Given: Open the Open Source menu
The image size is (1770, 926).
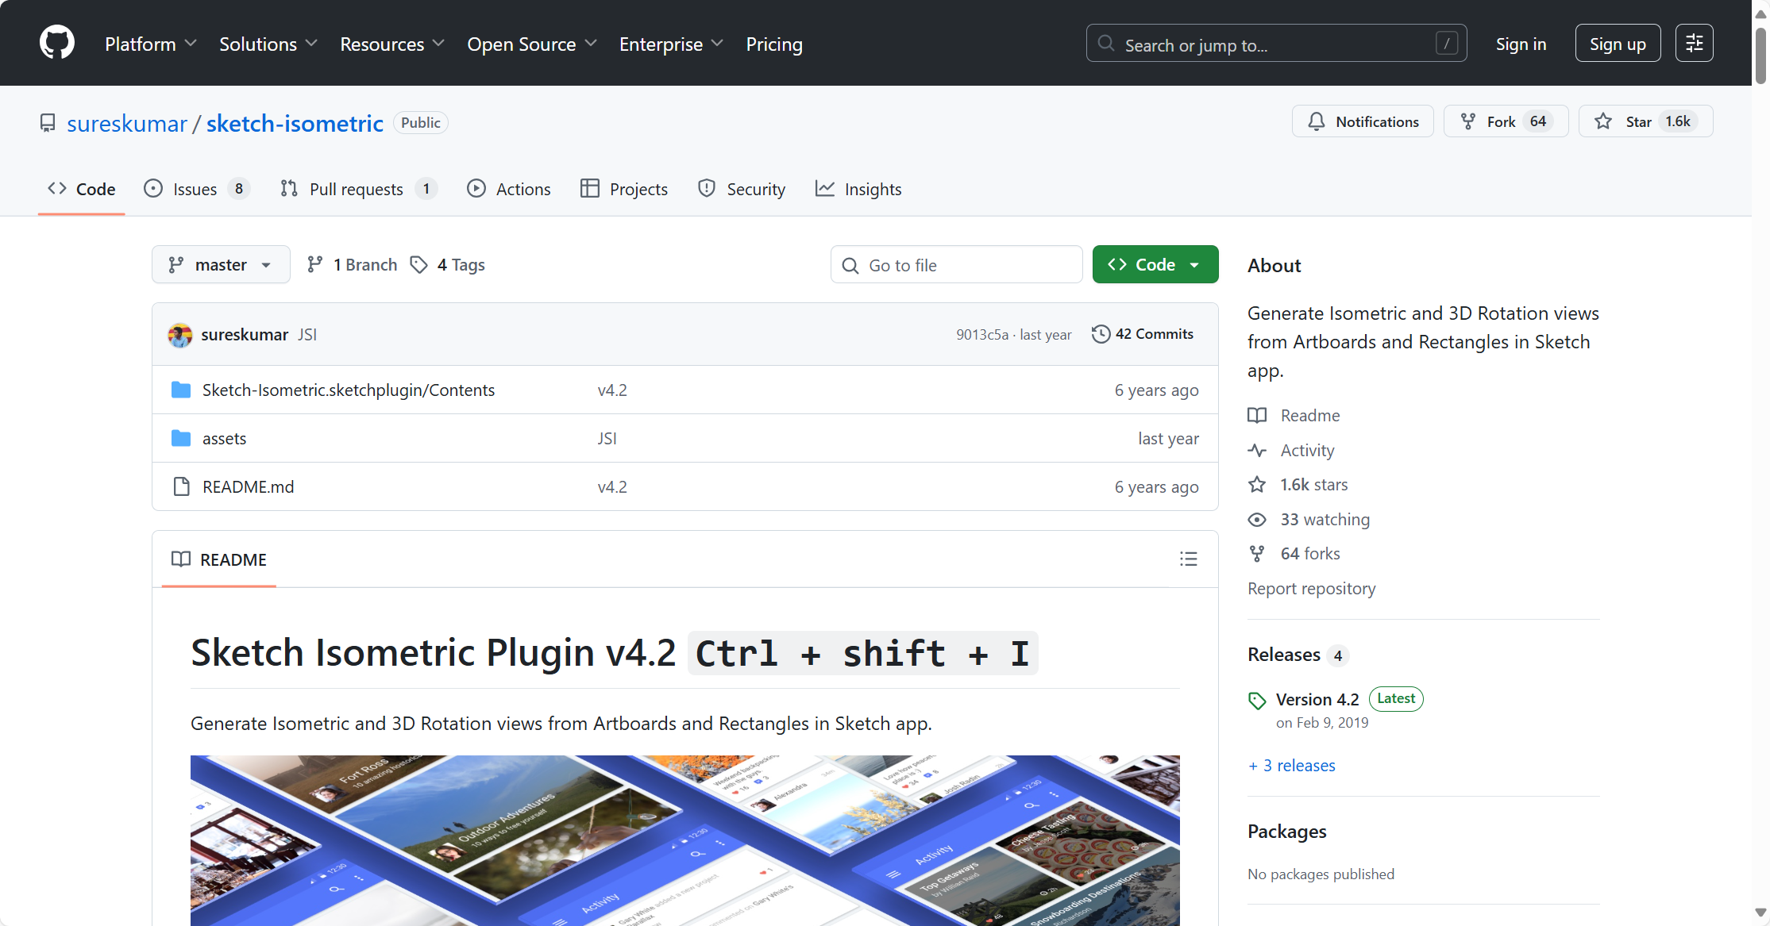Looking at the screenshot, I should pos(531,44).
